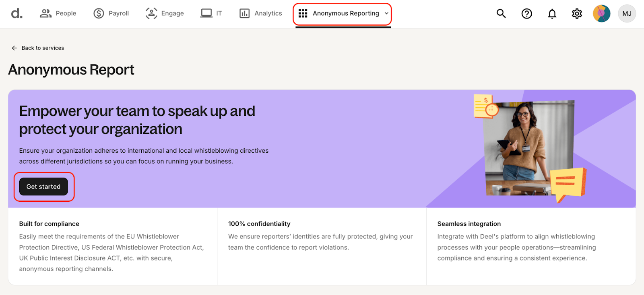Click the woman photo in the banner
The height and width of the screenshot is (295, 644).
tap(528, 147)
